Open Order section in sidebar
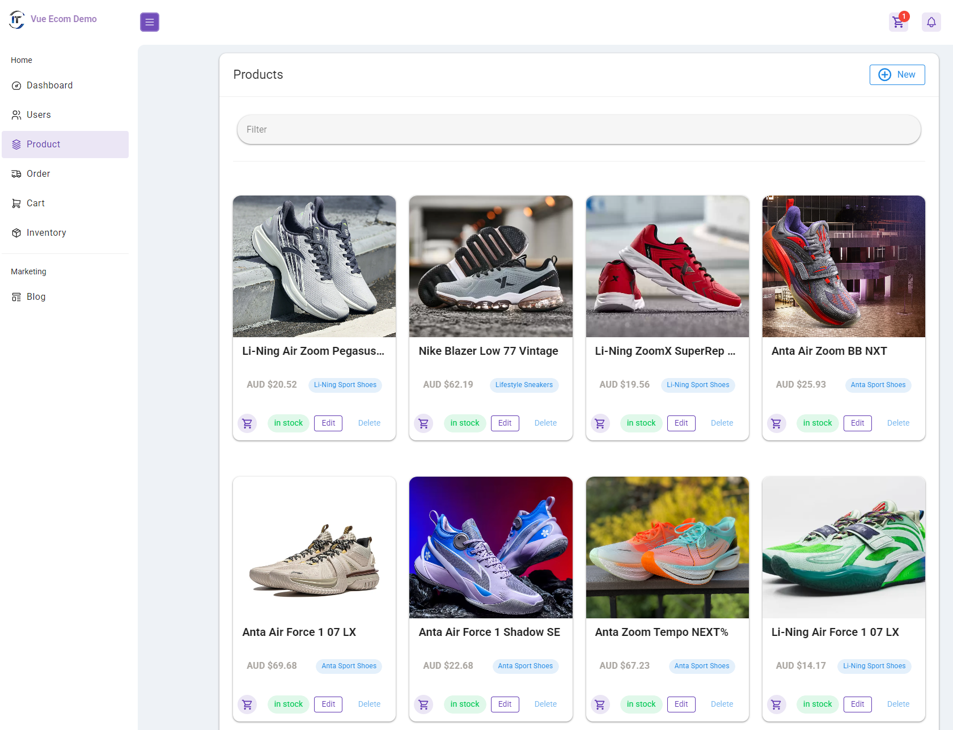This screenshot has width=953, height=730. click(65, 174)
